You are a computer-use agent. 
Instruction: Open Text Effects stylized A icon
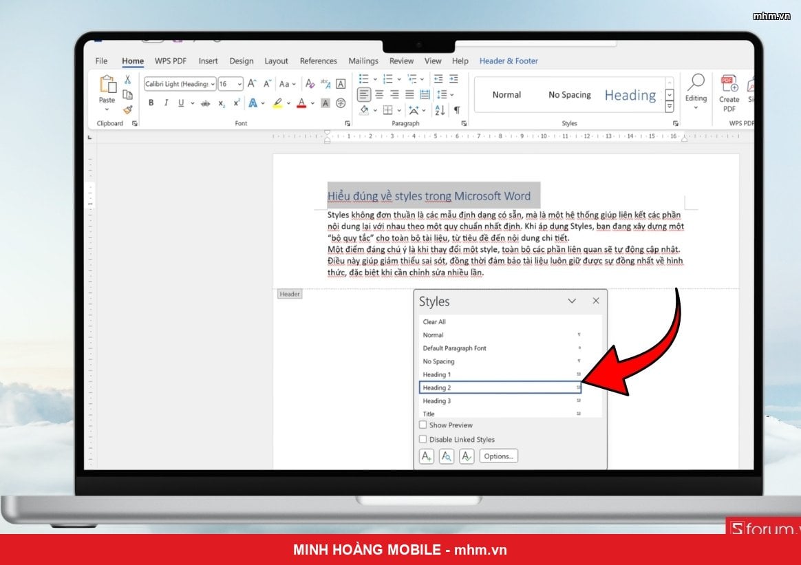pyautogui.click(x=253, y=103)
